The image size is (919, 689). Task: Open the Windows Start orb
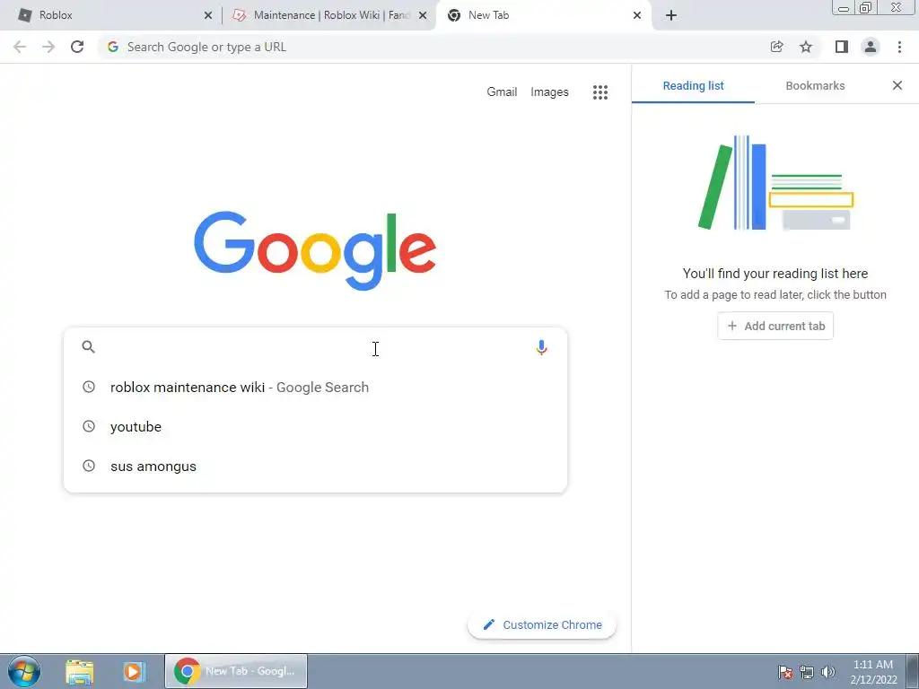pos(24,671)
